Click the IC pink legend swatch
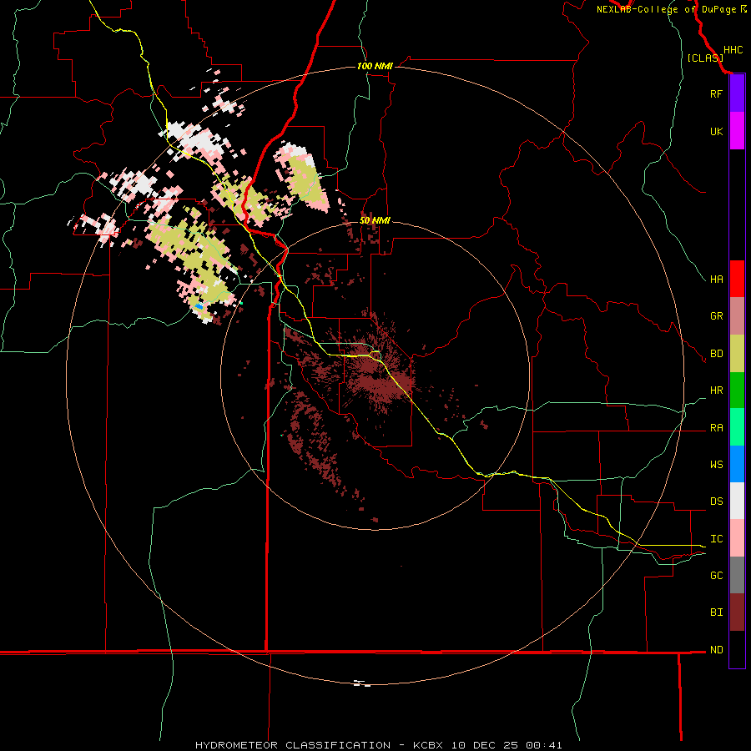 coord(737,538)
